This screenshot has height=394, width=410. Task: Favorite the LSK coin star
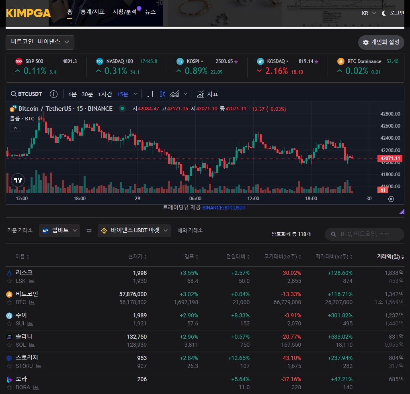[9, 281]
